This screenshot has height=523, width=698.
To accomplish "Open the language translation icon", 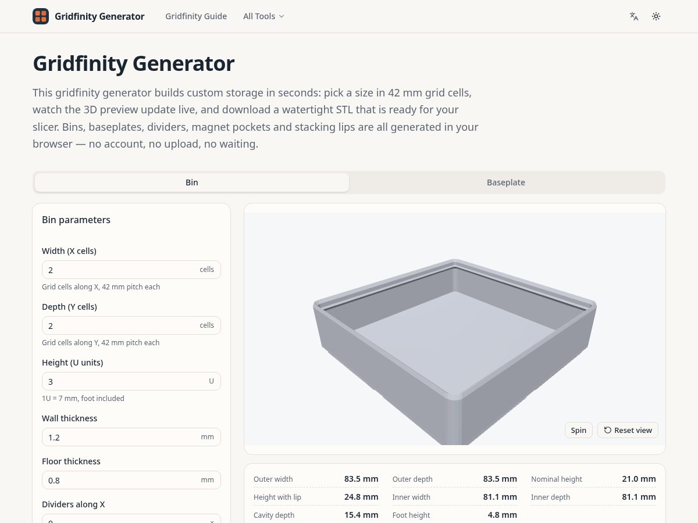I will click(x=634, y=16).
